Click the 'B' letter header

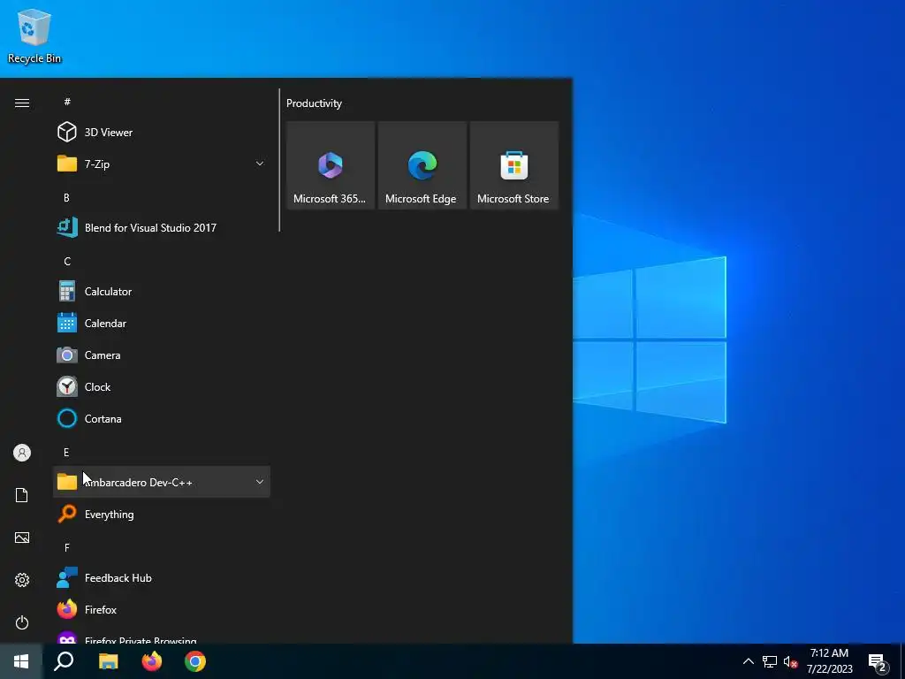67,197
